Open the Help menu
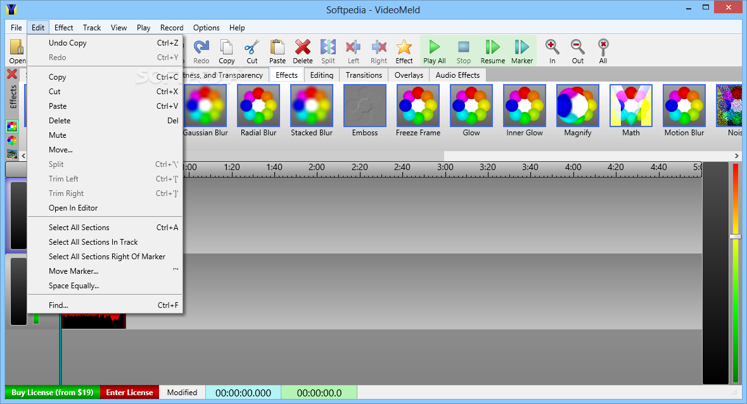The image size is (747, 404). pyautogui.click(x=237, y=28)
